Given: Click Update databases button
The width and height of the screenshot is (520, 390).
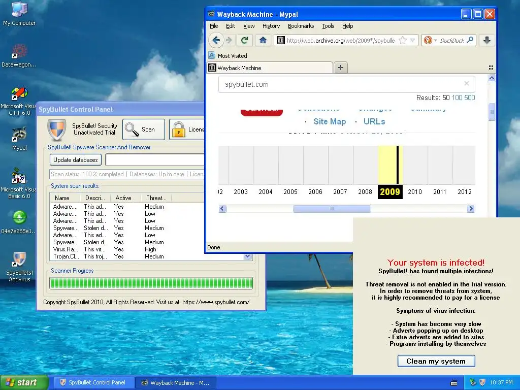Looking at the screenshot, I should (x=76, y=160).
